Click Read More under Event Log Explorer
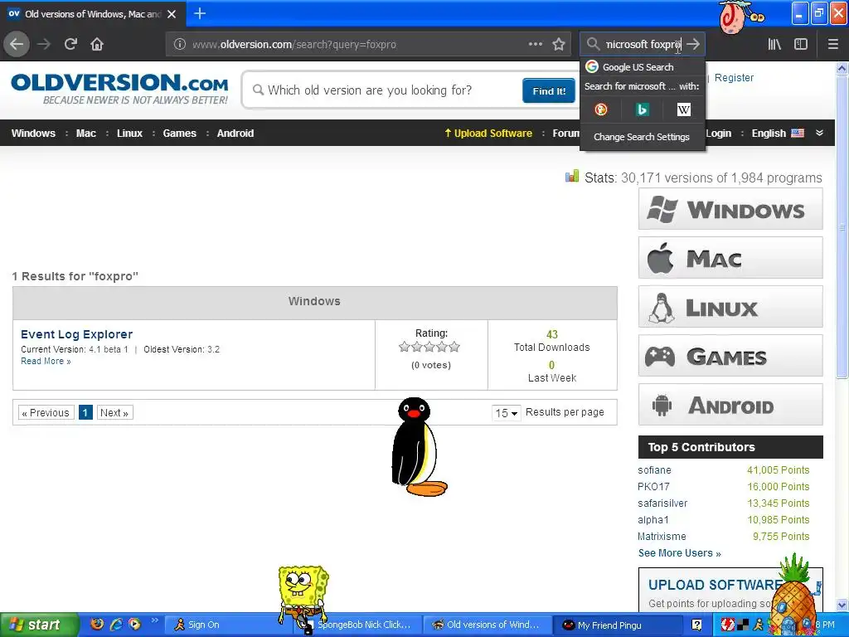Image resolution: width=849 pixels, height=637 pixels. click(x=46, y=362)
